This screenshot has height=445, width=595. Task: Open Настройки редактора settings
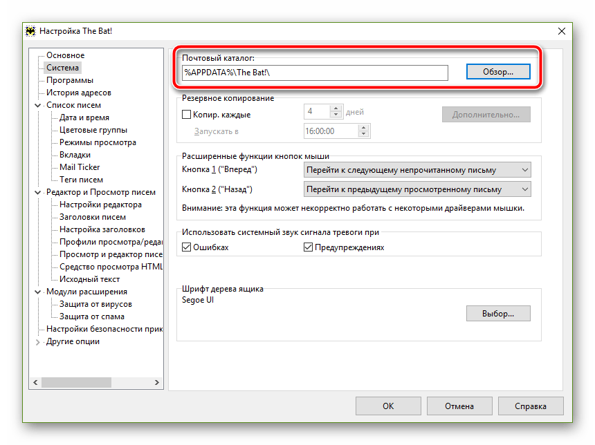tap(100, 205)
